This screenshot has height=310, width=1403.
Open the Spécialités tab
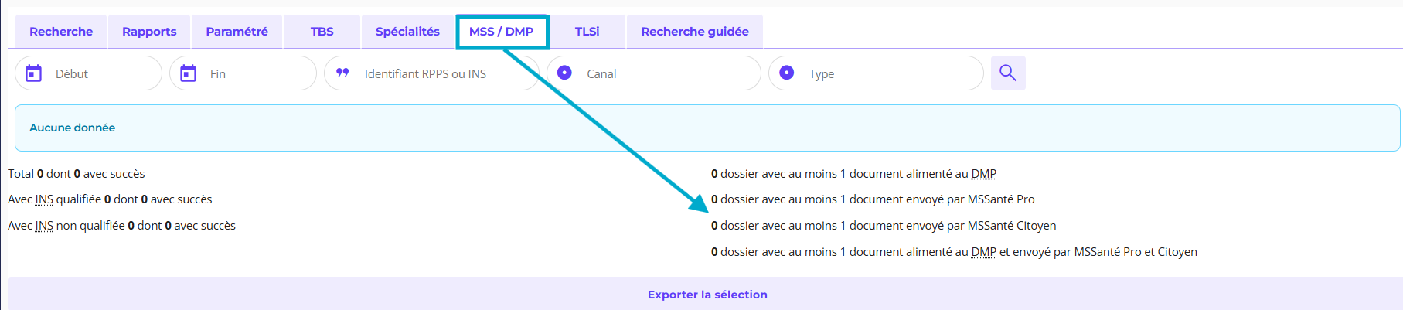[x=407, y=32]
